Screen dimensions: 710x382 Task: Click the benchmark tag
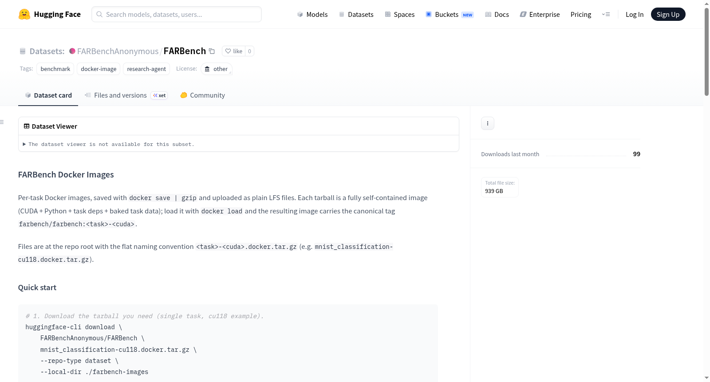click(55, 69)
